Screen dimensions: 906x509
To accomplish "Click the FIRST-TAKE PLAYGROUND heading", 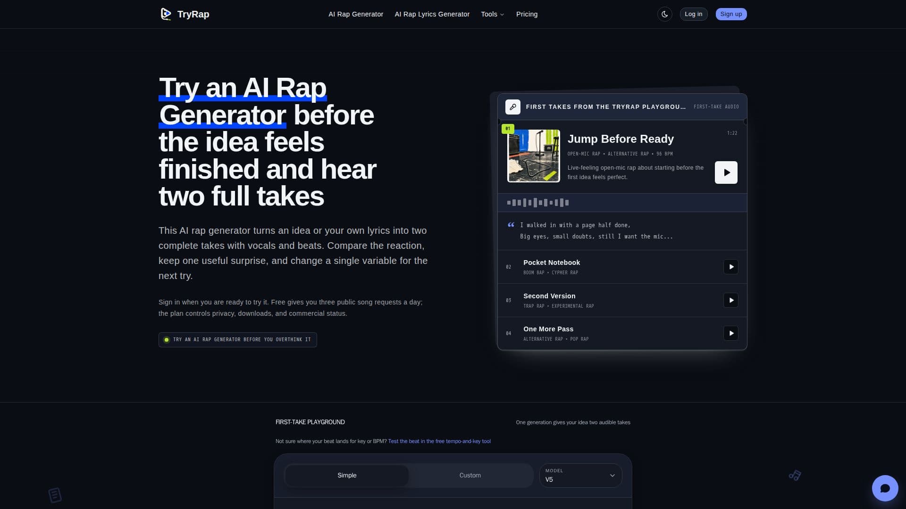I will 310,422.
